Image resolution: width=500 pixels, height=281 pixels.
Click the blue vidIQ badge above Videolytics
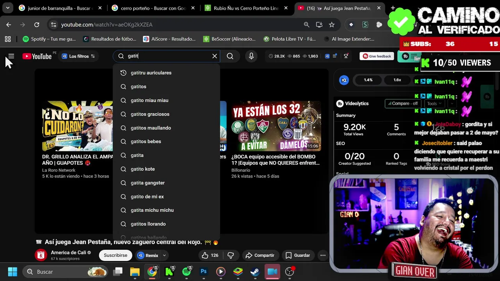344,80
